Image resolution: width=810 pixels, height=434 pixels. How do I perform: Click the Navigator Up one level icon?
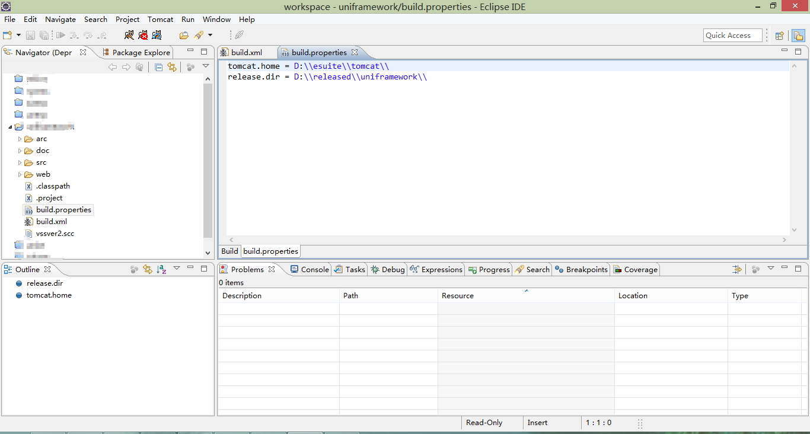[x=139, y=68]
